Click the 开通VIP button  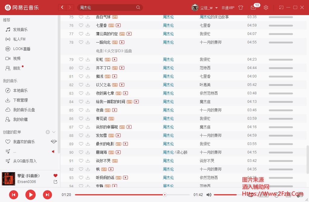point(228,8)
